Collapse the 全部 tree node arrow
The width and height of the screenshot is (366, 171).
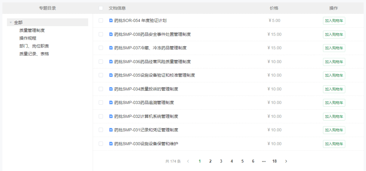pyautogui.click(x=11, y=23)
